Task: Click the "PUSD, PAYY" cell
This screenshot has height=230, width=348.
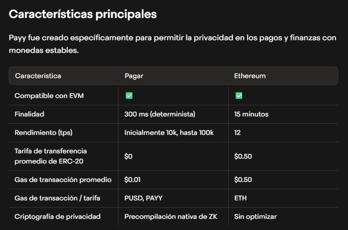Action: (144, 198)
